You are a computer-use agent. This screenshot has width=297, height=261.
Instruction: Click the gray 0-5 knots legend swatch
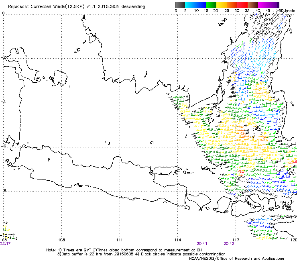(180, 5)
